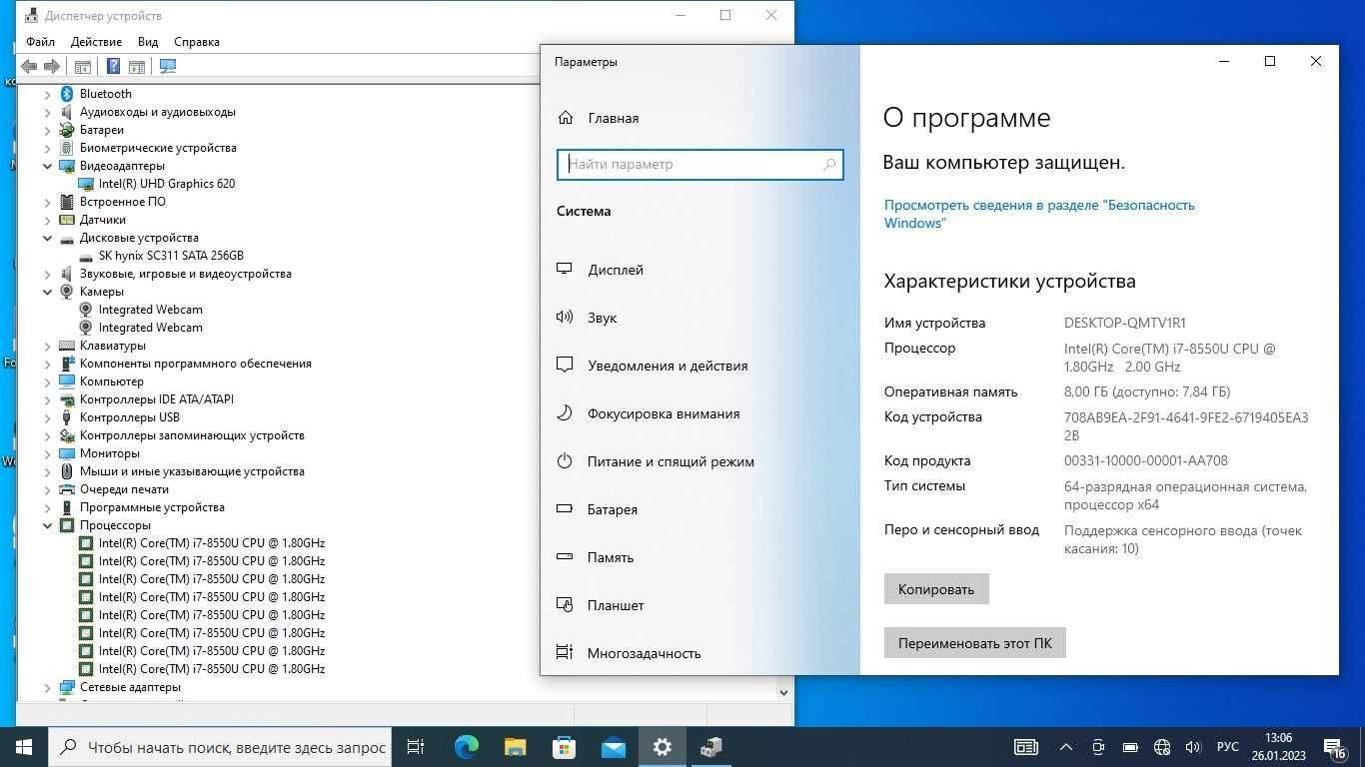Screen dimensions: 1365x767
Task: Open Уведомления и действия in sidebar
Action: (x=668, y=366)
